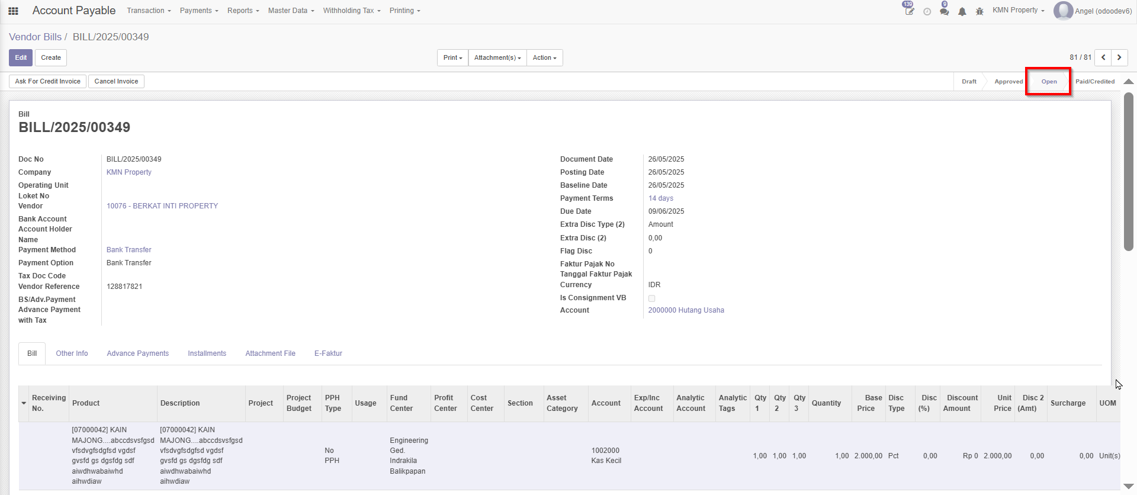Click the 2.000,00 base price cell
Screen dimensions: 1137x495
868,456
